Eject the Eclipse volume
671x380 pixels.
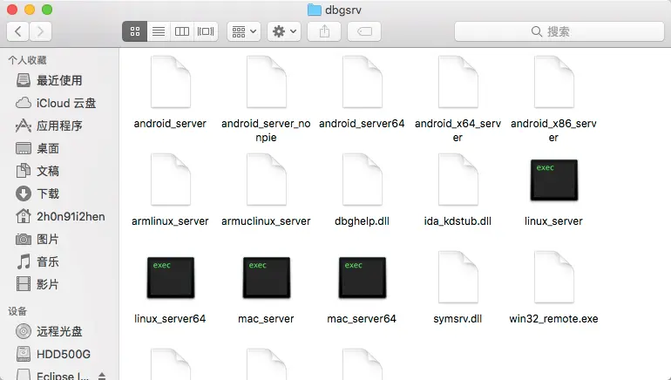pos(102,376)
